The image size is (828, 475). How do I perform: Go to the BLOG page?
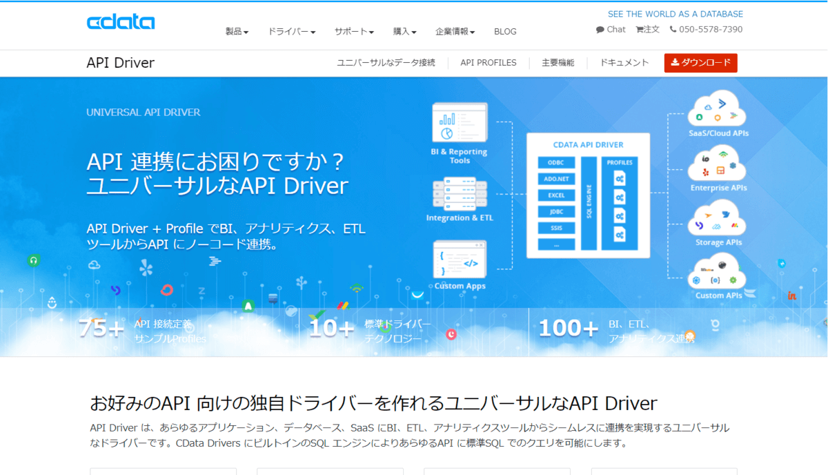pos(505,31)
